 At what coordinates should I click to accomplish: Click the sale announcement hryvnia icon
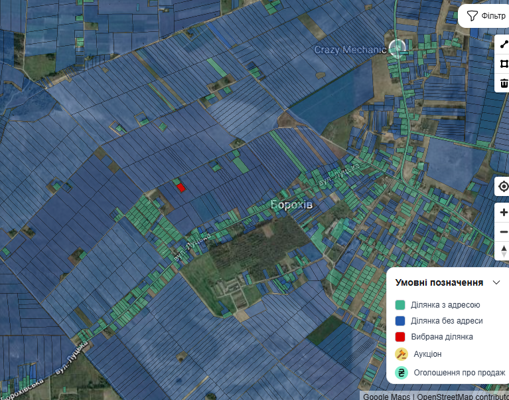point(401,373)
